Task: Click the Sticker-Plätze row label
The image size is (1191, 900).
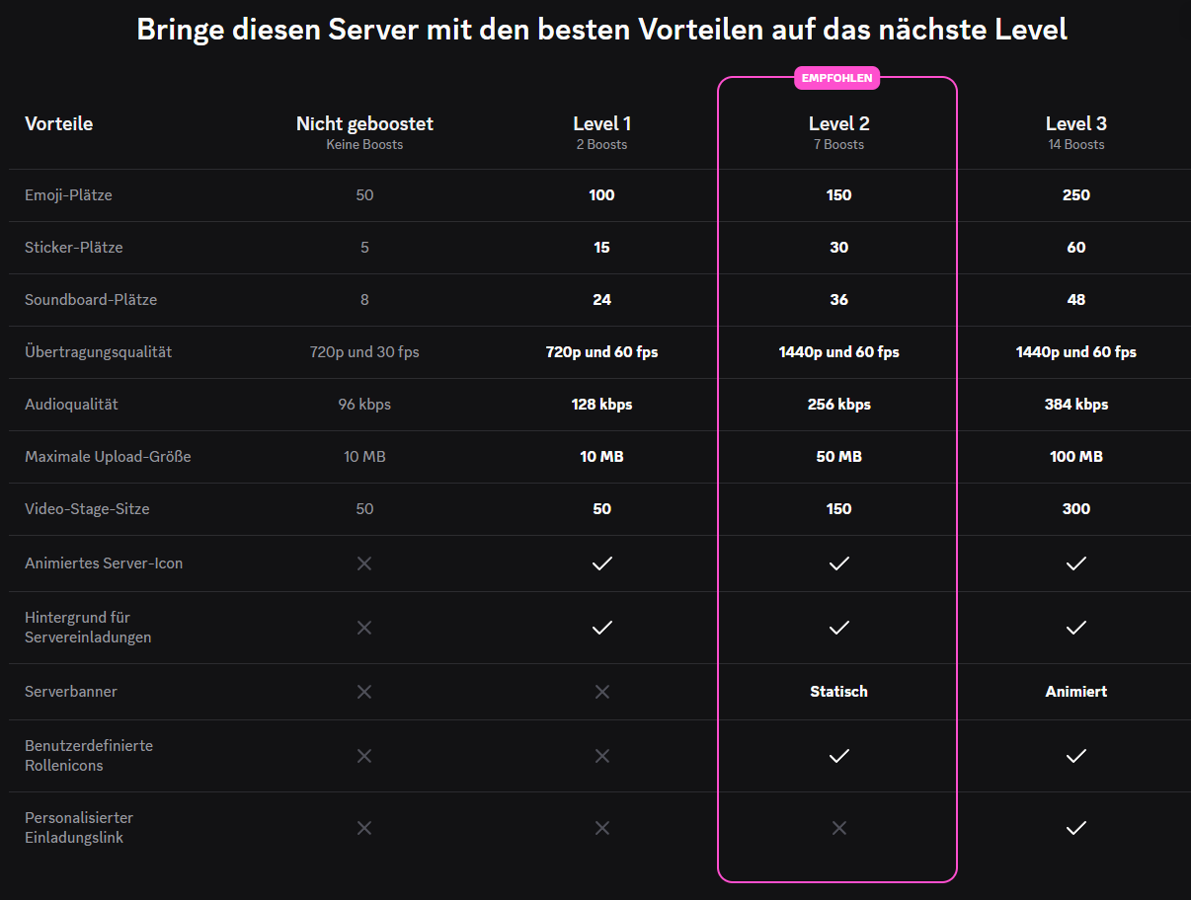Action: click(74, 248)
